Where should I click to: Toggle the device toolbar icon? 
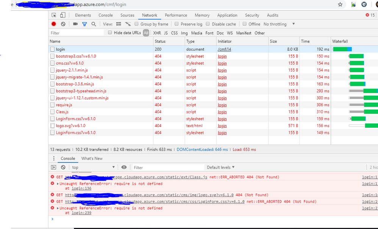coord(62,15)
